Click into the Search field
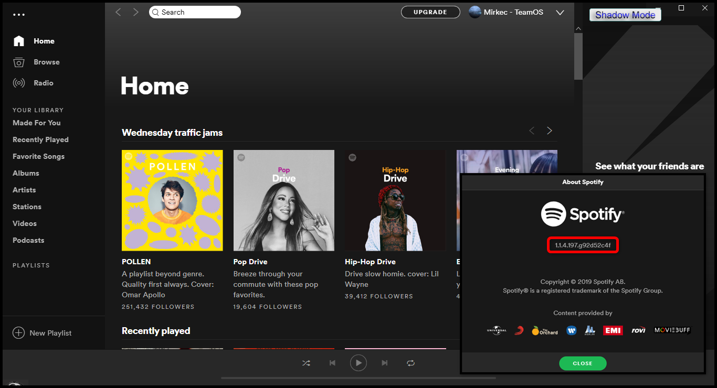The image size is (717, 388). click(x=195, y=12)
